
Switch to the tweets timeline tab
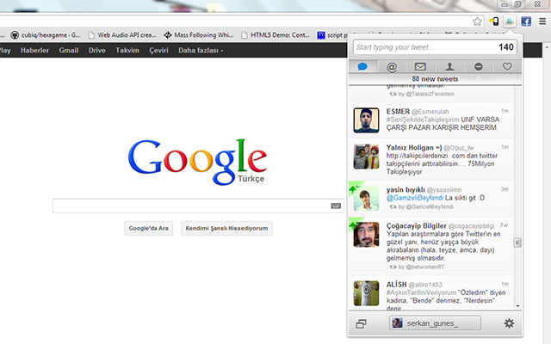(362, 67)
